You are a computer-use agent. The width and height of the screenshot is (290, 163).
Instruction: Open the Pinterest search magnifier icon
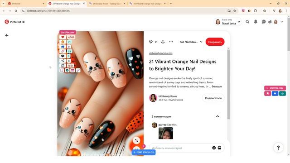point(247,22)
